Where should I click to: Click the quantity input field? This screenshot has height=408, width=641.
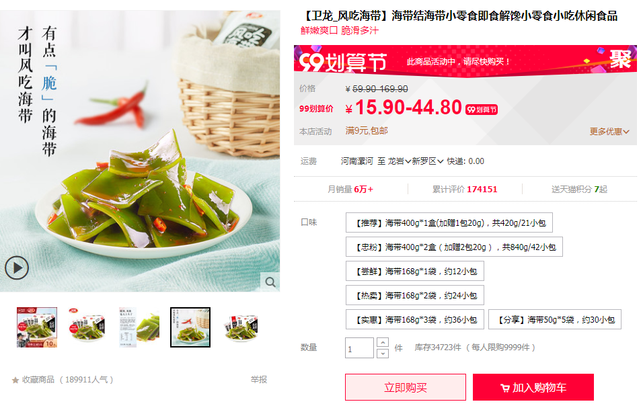coord(359,348)
